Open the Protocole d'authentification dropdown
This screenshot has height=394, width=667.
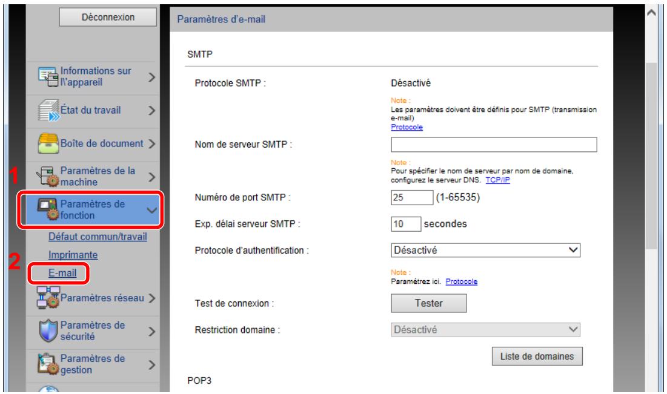tap(485, 250)
